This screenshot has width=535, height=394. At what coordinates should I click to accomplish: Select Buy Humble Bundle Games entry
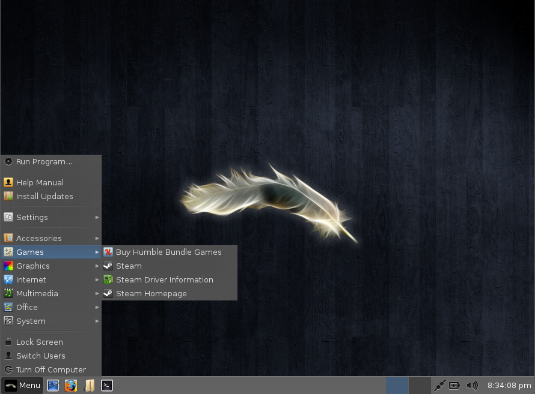(x=170, y=252)
